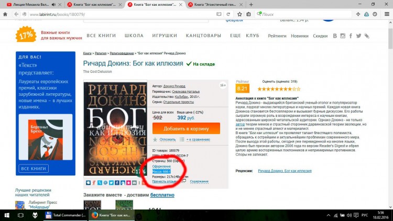393x221 pixels.
Task: Open Labirint Instagram icon in header
Action: [x=343, y=36]
